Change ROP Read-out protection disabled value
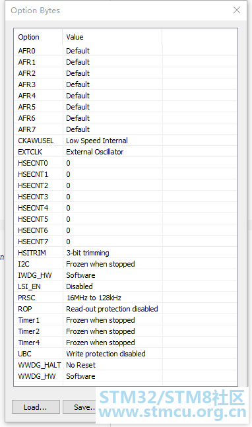The height and width of the screenshot is (427, 252). [112, 309]
